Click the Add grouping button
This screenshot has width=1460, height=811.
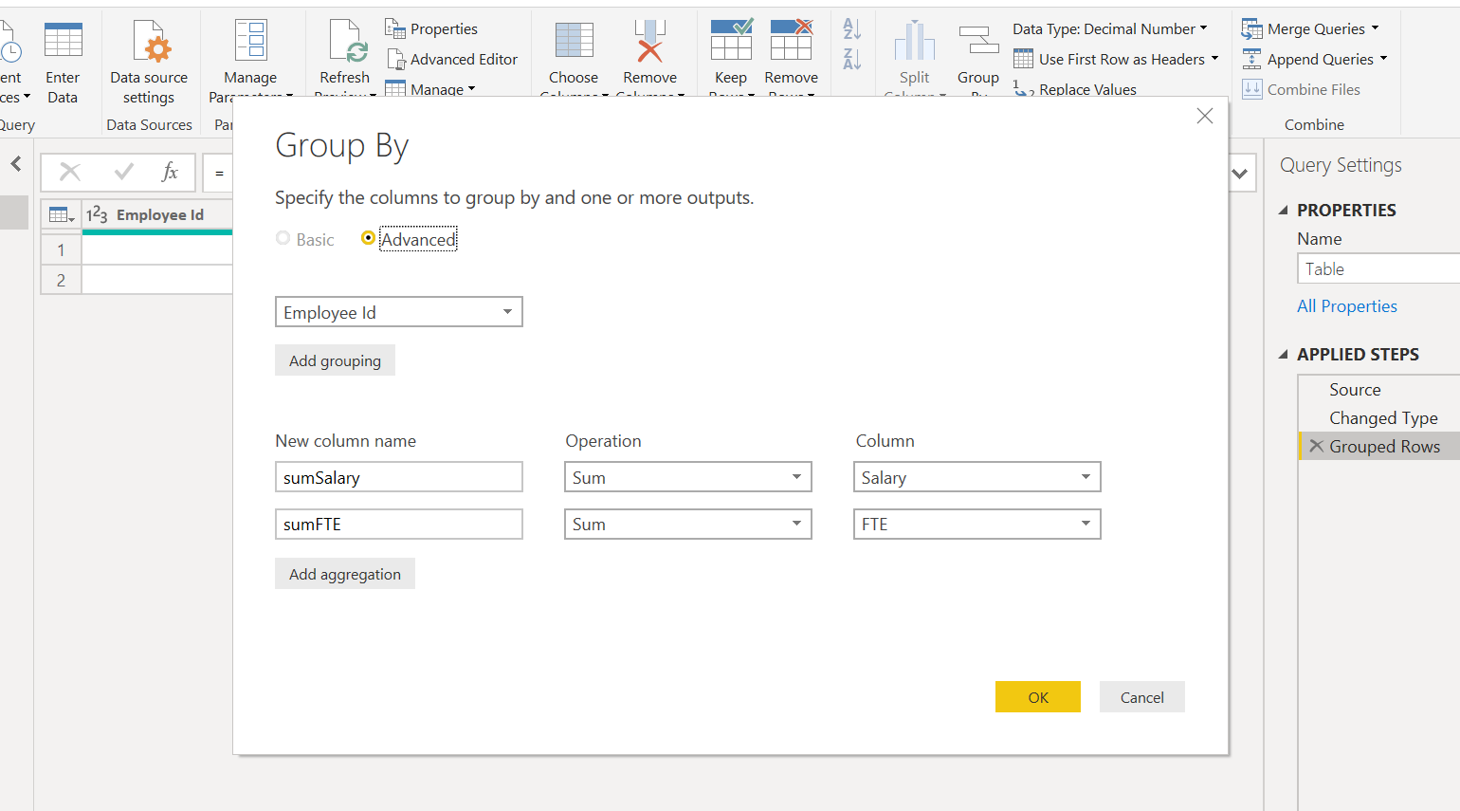coord(335,360)
